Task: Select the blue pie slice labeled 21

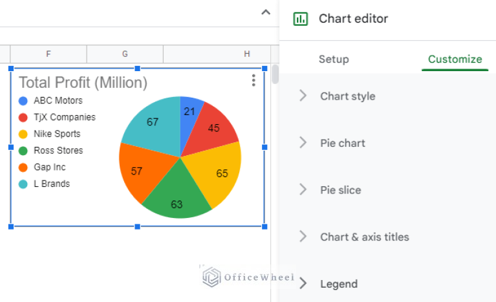Action: [x=189, y=111]
